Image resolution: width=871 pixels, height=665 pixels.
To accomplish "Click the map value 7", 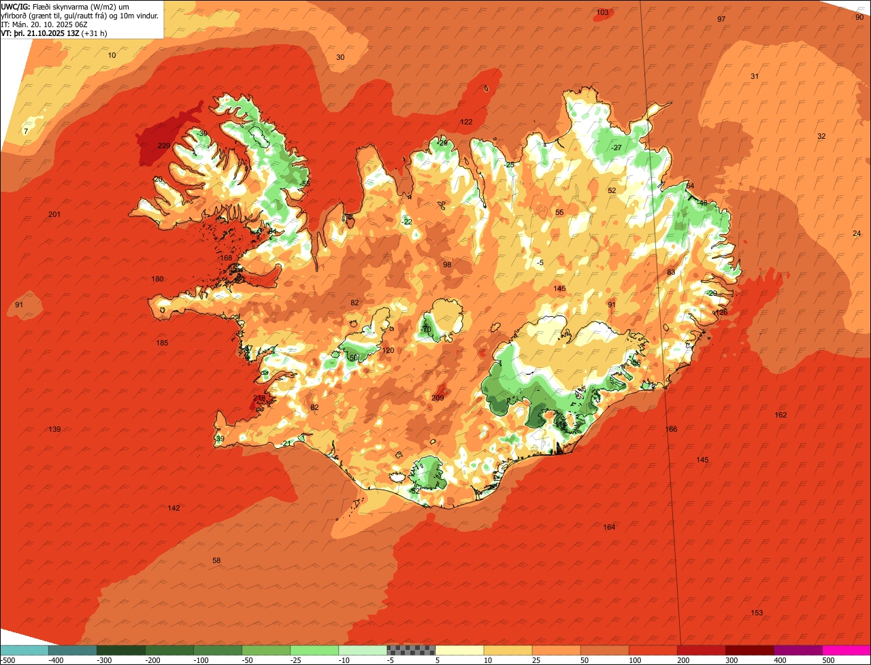I will pyautogui.click(x=26, y=131).
